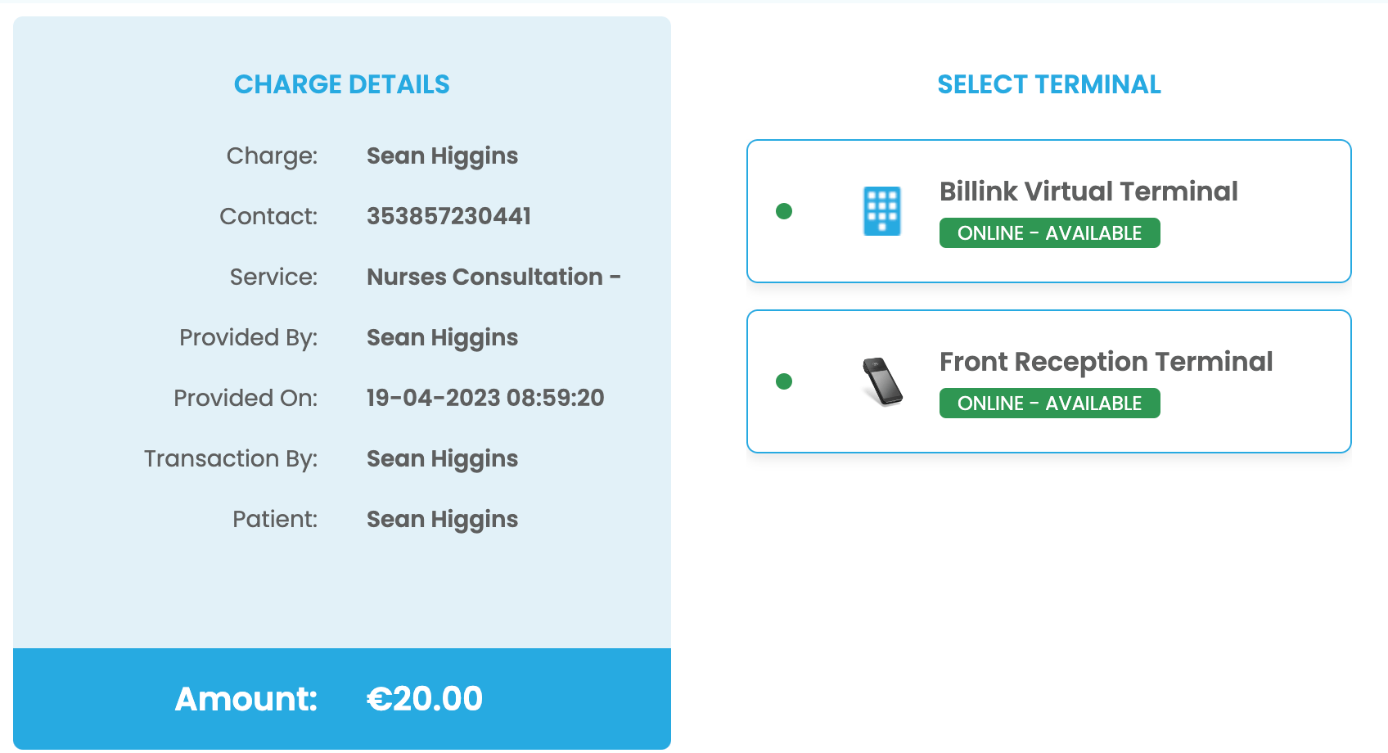Click the green status dot beside Billink Virtual Terminal
Screen dimensions: 1388x753
coord(785,211)
